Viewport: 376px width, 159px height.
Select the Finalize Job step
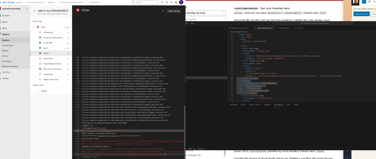[x=51, y=74]
